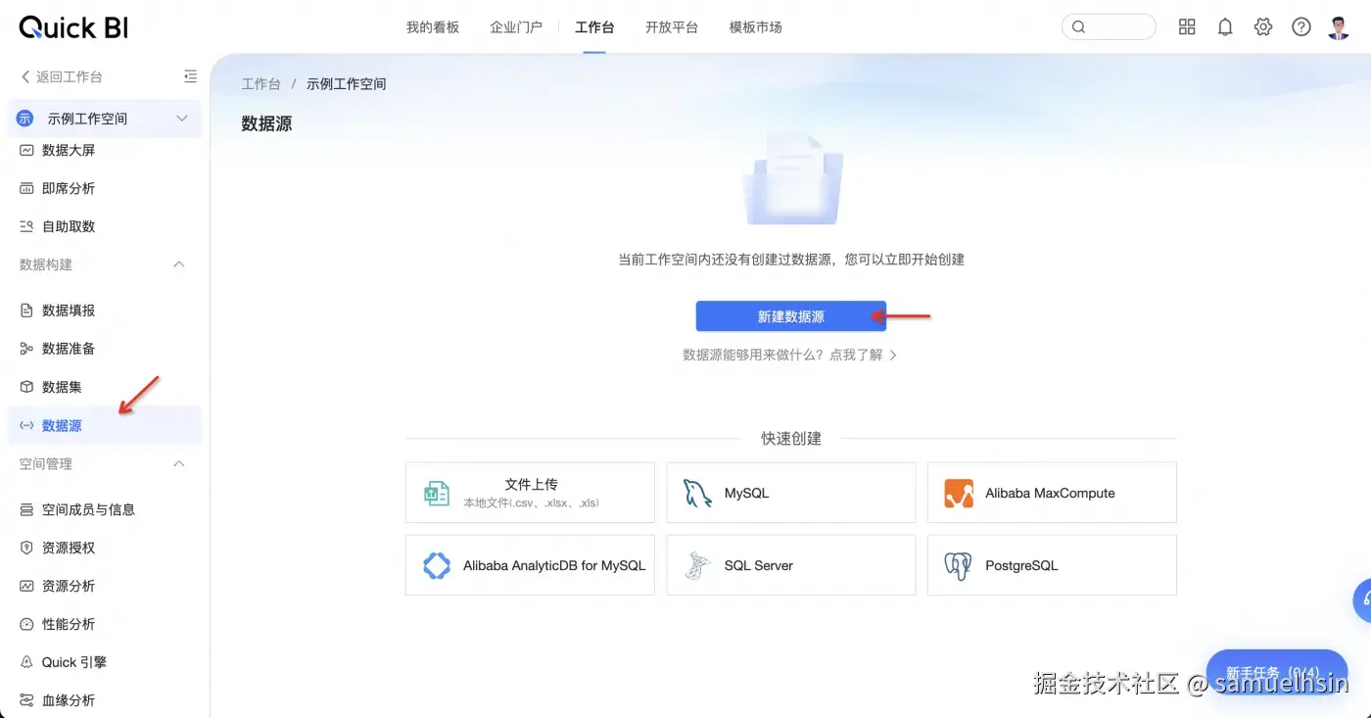Open the 模板市场 tab
The width and height of the screenshot is (1371, 718).
pyautogui.click(x=756, y=27)
